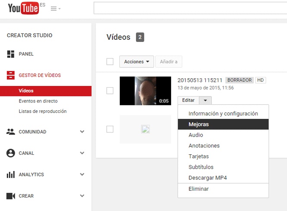
Task: Check the box for video 20150513 115211
Action: pyautogui.click(x=110, y=91)
